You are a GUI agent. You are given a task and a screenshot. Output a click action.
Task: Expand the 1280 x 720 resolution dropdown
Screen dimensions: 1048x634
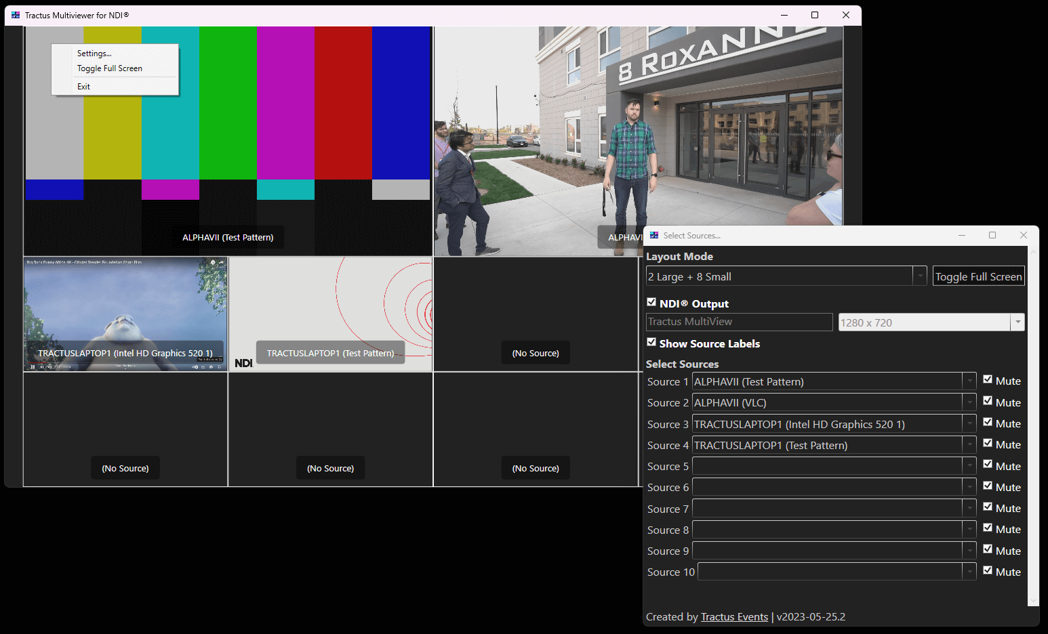pos(1017,322)
